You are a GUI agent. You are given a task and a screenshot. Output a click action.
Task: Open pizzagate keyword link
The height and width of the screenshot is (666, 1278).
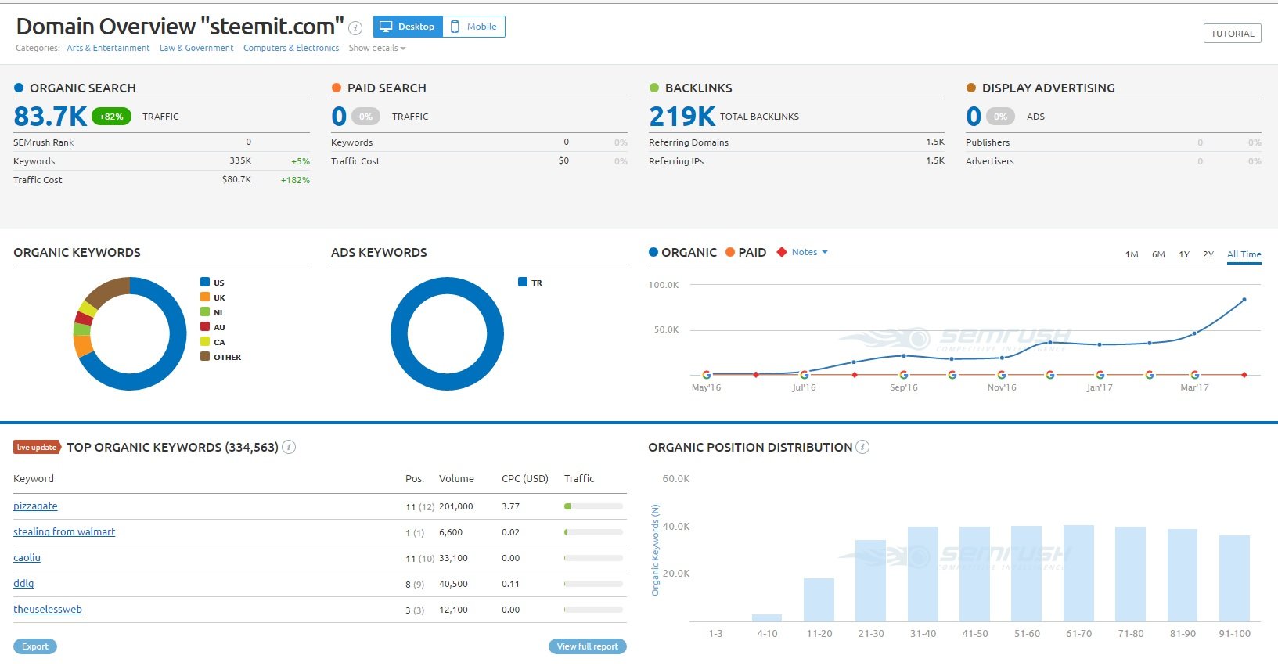pyautogui.click(x=35, y=506)
